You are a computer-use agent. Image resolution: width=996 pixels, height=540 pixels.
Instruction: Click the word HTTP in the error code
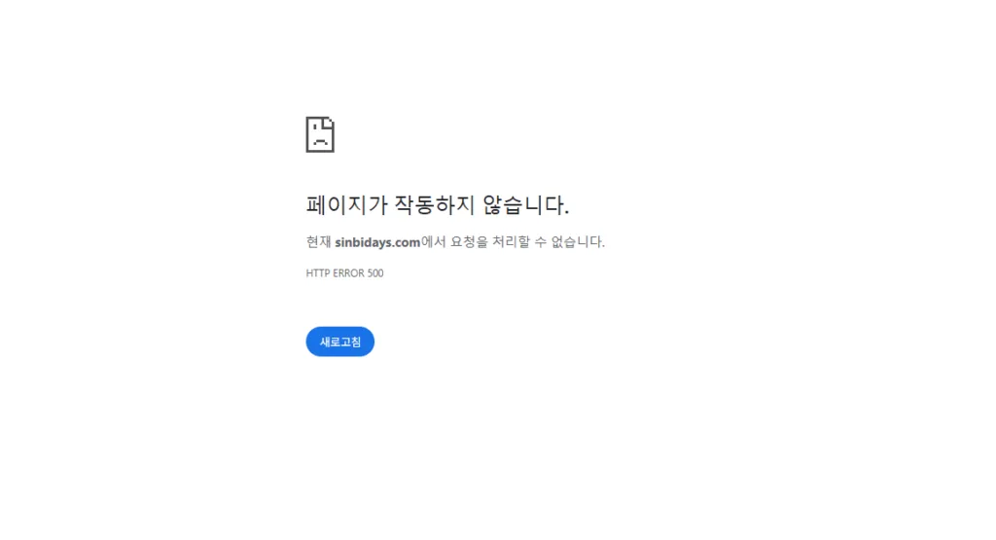point(318,273)
